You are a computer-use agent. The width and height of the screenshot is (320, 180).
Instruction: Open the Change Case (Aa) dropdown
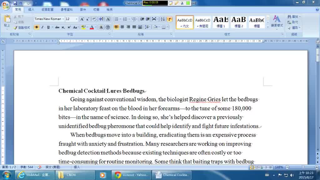(76, 27)
